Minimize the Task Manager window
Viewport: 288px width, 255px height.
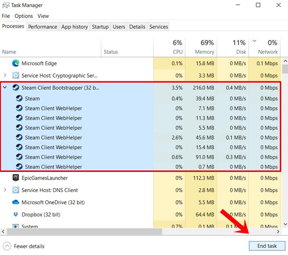pos(238,5)
